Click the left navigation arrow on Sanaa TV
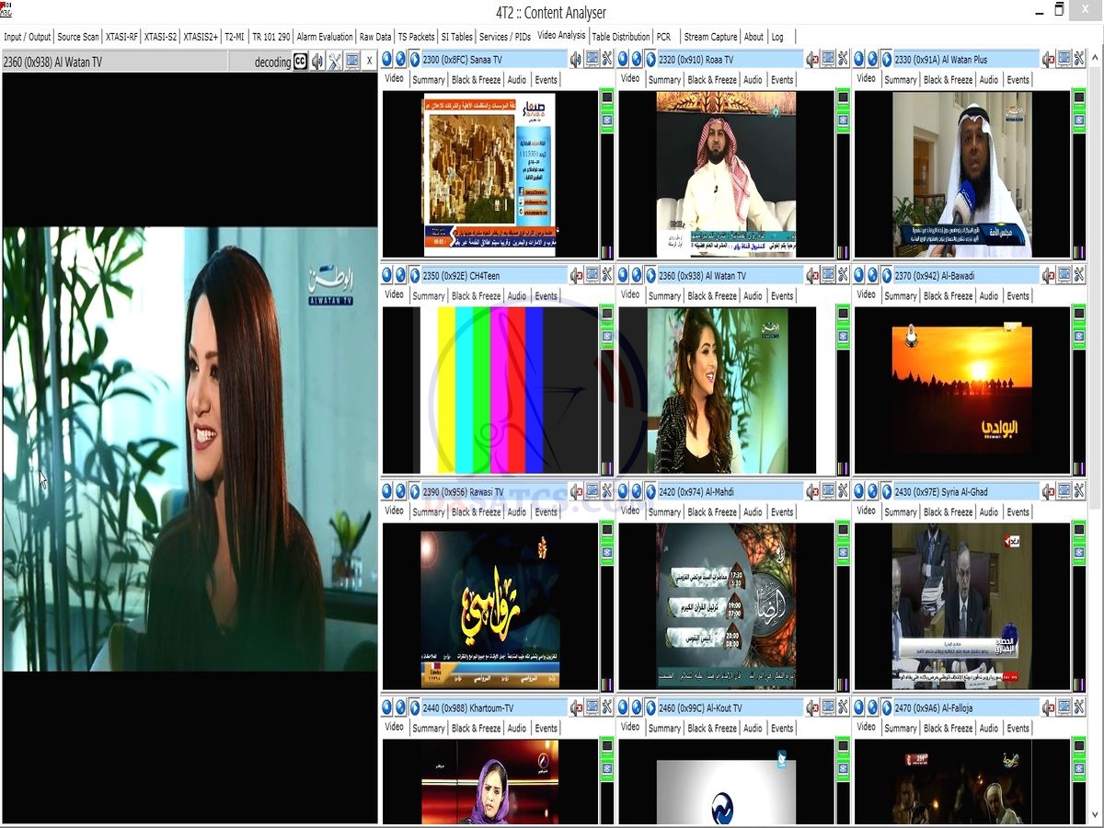 click(x=387, y=58)
